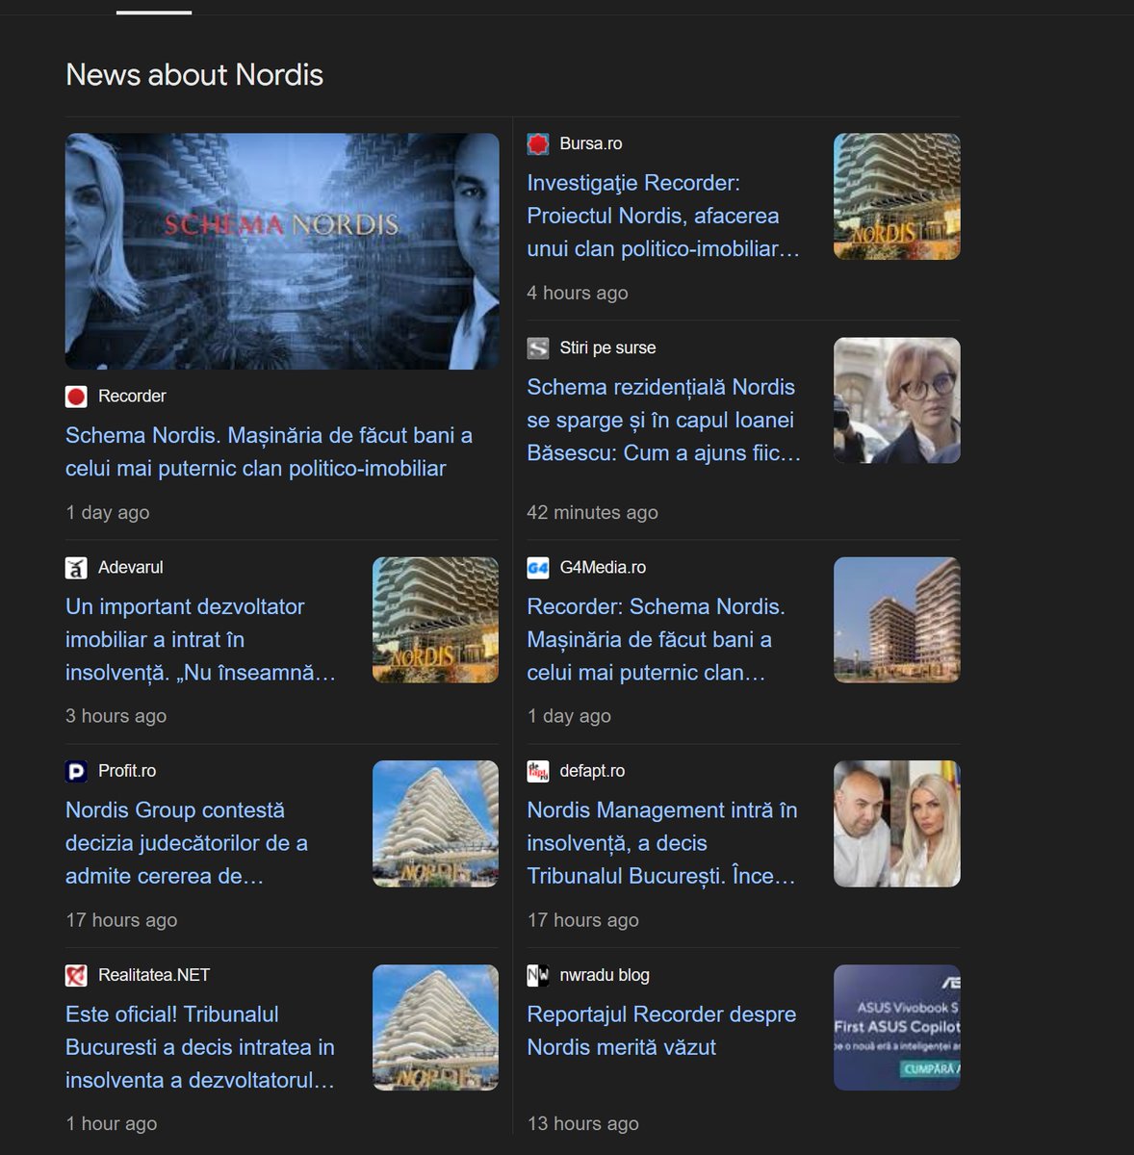Image resolution: width=1134 pixels, height=1155 pixels.
Task: Open the defapt.ro article thumbnail
Action: 897,824
